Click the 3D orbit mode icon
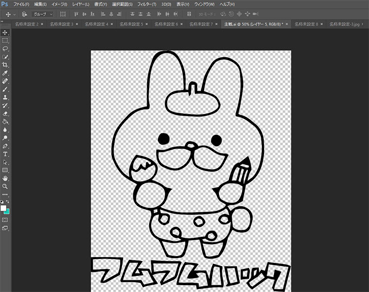 point(223,14)
